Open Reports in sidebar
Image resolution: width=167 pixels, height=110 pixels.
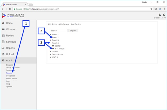pyautogui.click(x=10, y=48)
